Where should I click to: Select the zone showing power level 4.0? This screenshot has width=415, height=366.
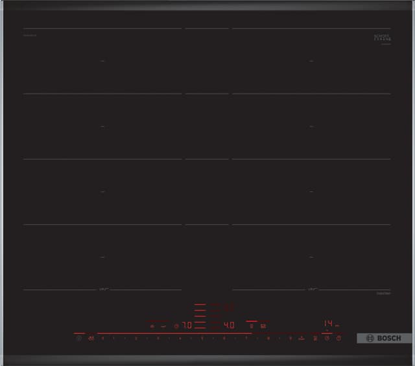click(x=228, y=325)
